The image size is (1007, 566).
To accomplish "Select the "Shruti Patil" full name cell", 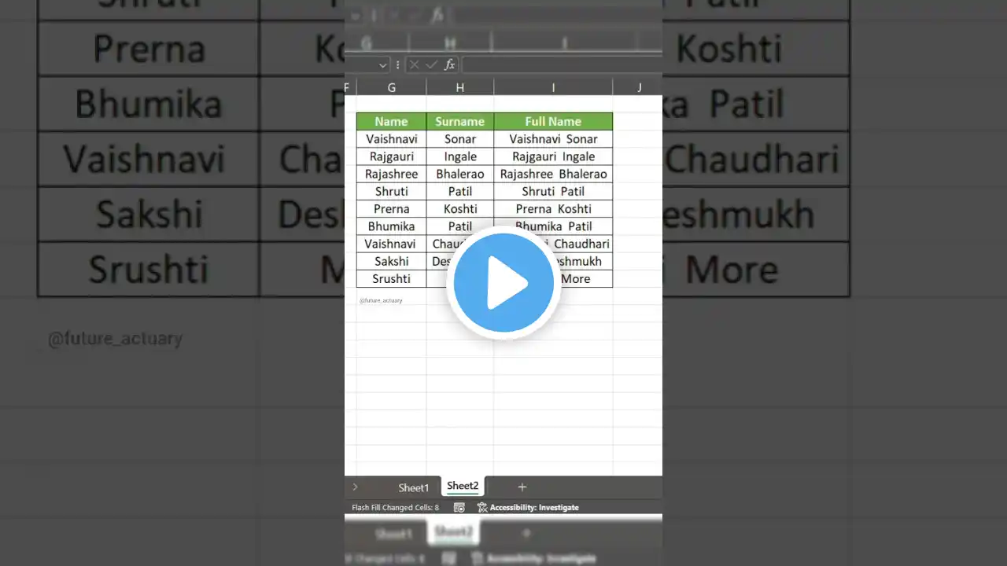I will pyautogui.click(x=553, y=191).
